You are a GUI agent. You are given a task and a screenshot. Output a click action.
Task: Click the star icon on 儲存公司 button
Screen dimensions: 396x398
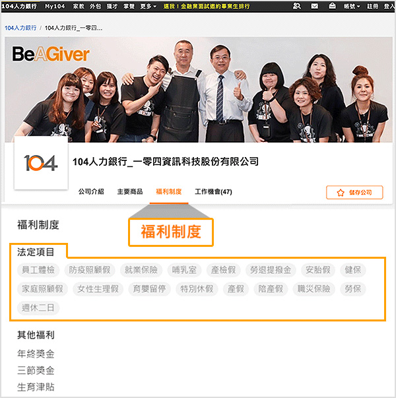[x=341, y=193]
